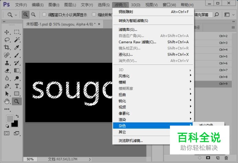
Task: Reset default foreground and background colors
Action: [7, 126]
